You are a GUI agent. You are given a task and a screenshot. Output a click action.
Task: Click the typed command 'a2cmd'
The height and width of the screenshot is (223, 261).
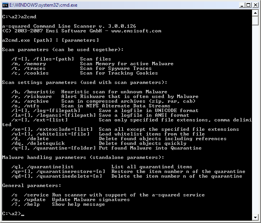pyautogui.click(x=28, y=17)
